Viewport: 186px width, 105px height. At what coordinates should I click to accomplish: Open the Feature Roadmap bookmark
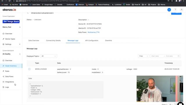[x=103, y=5]
